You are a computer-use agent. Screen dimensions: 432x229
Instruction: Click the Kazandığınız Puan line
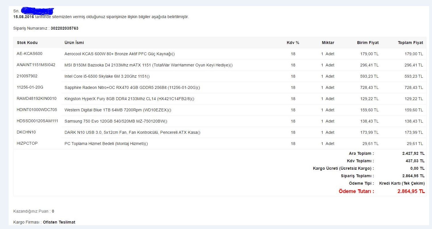(34, 211)
